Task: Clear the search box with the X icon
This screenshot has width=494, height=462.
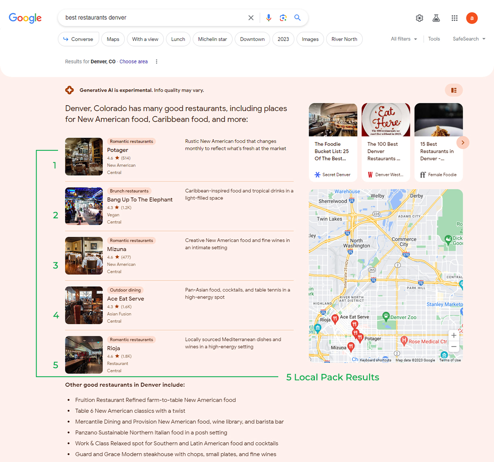Action: (251, 18)
